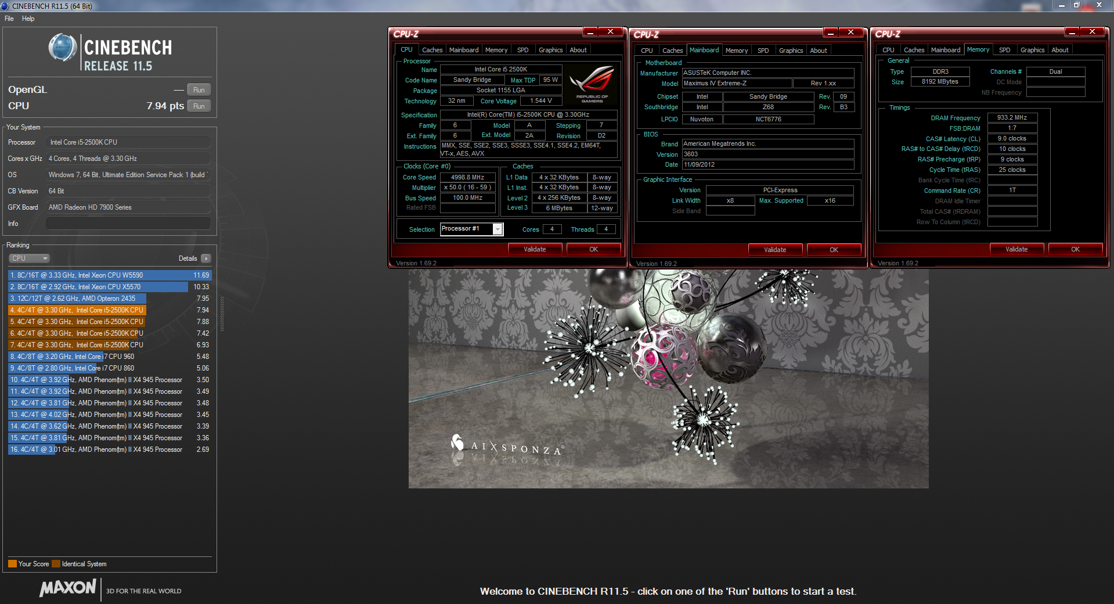The image size is (1114, 604).
Task: Click BIOS version value 3603
Action: [x=768, y=154]
